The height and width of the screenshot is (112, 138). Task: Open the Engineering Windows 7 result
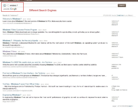coord(12,95)
